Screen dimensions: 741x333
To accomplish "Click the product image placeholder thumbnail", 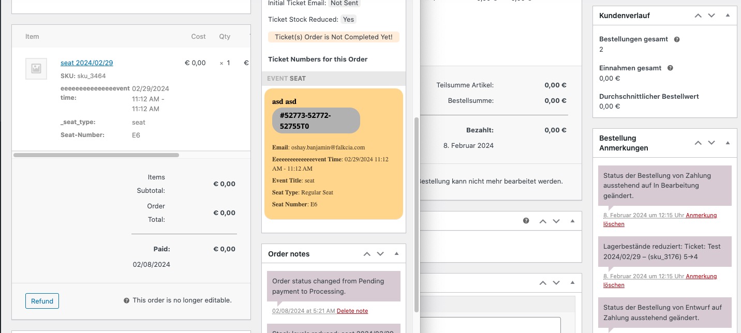I will [x=36, y=68].
